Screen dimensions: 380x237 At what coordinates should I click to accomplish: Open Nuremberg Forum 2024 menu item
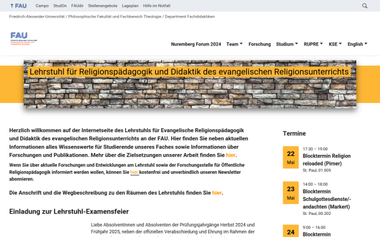[196, 44]
